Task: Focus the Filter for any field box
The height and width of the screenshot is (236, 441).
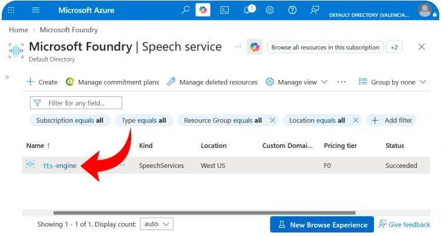Action: pyautogui.click(x=76, y=103)
